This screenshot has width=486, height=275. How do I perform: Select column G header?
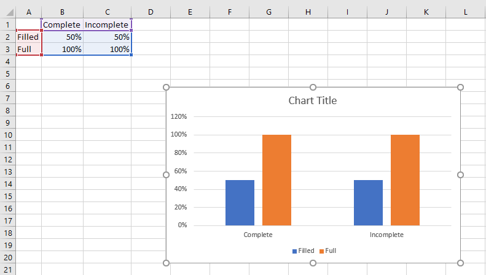pyautogui.click(x=268, y=12)
